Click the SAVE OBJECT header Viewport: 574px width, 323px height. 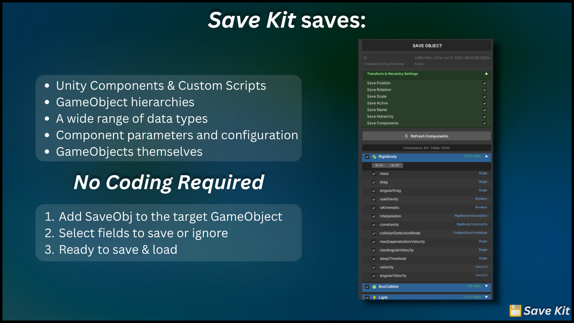[427, 46]
